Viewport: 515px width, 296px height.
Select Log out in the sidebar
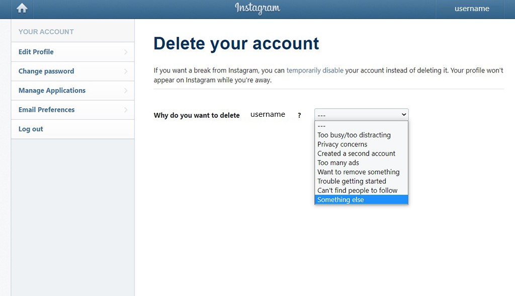coord(72,129)
